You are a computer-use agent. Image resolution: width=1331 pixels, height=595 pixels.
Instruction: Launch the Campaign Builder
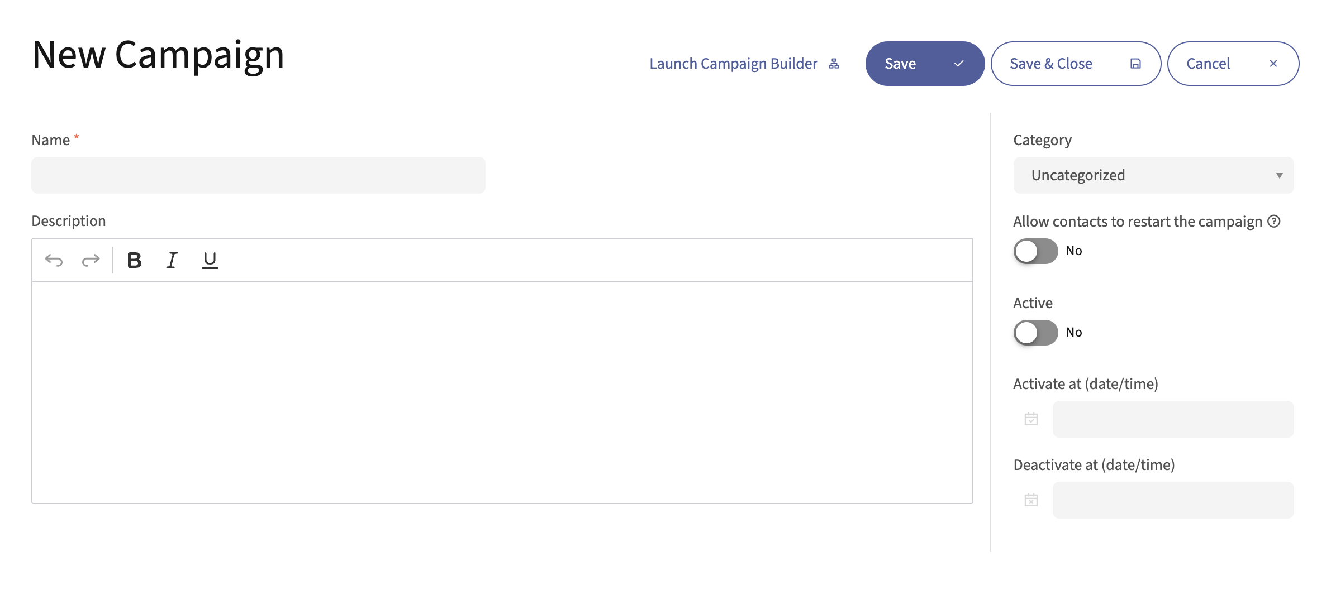[x=744, y=64]
